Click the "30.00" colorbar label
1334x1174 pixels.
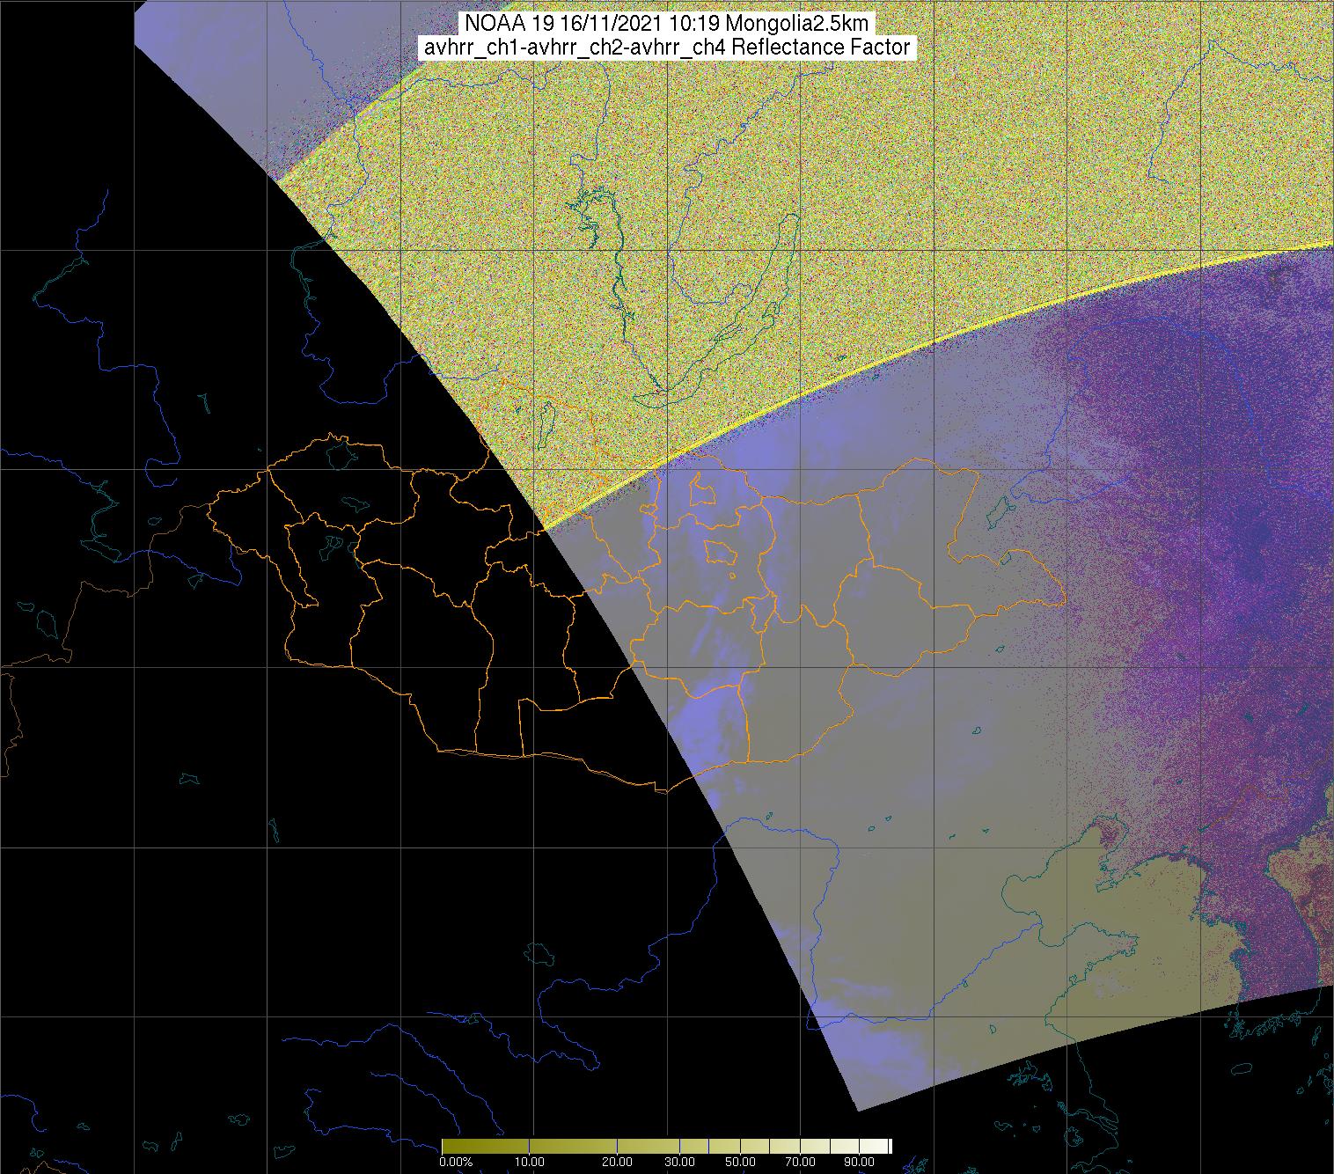coord(678,1163)
